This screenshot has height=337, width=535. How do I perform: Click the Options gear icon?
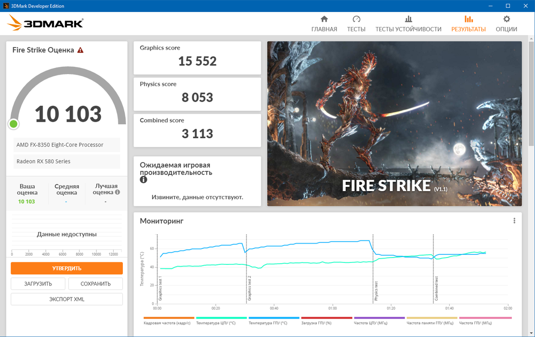(x=507, y=19)
